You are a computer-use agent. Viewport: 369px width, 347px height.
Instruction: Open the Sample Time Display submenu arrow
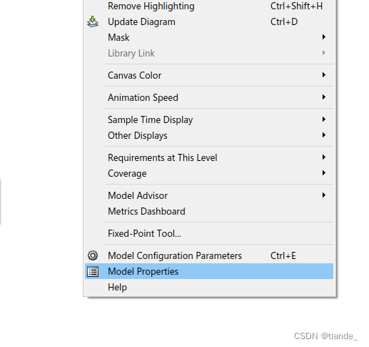323,119
